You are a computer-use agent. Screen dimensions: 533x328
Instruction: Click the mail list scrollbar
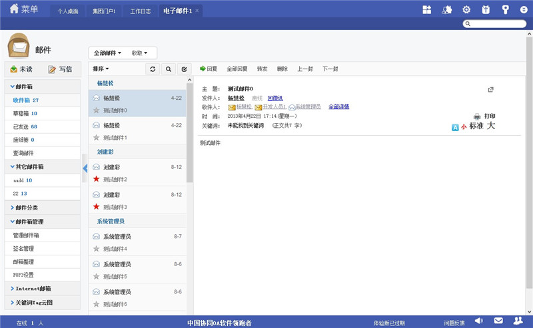189,134
